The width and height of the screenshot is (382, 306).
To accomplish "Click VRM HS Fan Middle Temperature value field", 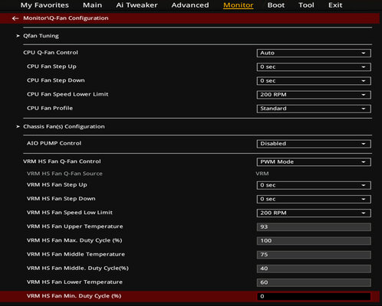I will [314, 255].
